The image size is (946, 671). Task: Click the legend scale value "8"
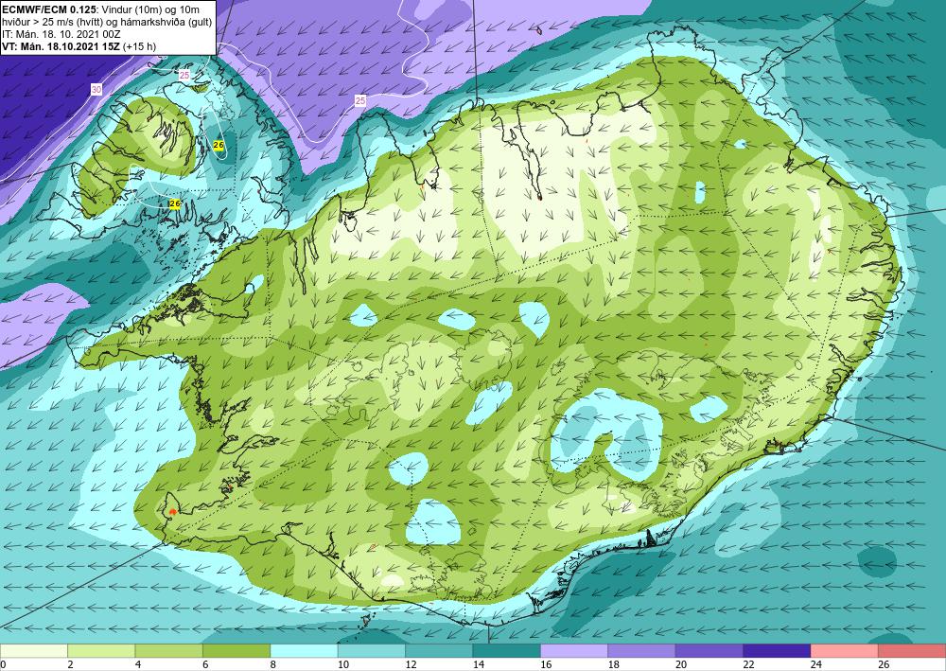[x=273, y=664]
